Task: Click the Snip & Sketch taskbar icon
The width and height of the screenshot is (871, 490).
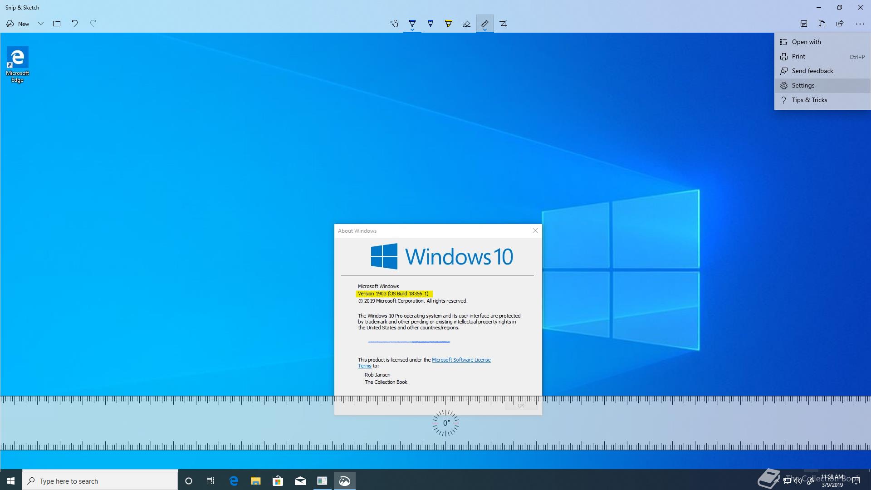Action: 345,481
